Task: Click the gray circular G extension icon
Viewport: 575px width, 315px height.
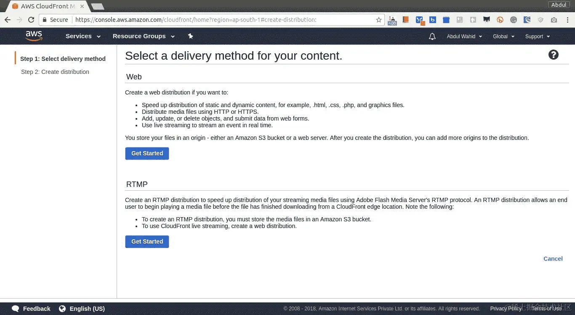Action: [x=514, y=20]
